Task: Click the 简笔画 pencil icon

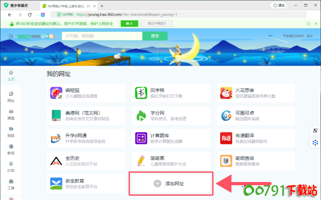Action: tap(140, 161)
